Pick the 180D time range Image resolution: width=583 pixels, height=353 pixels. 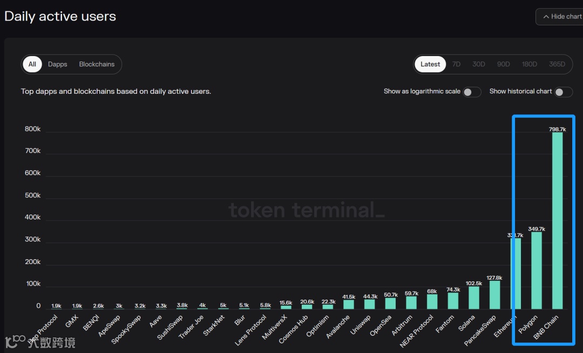530,64
